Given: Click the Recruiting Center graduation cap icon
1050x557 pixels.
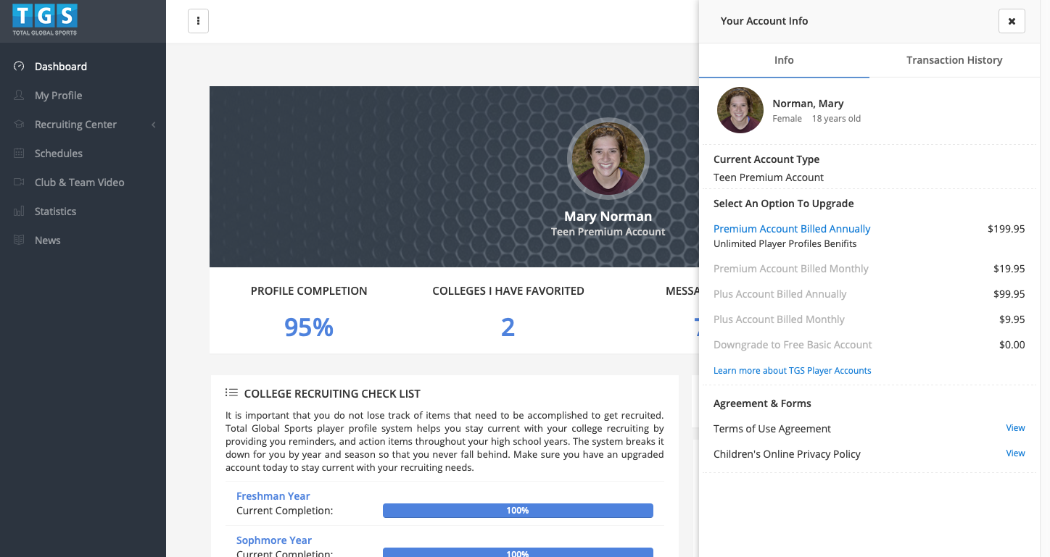Looking at the screenshot, I should tap(20, 125).
